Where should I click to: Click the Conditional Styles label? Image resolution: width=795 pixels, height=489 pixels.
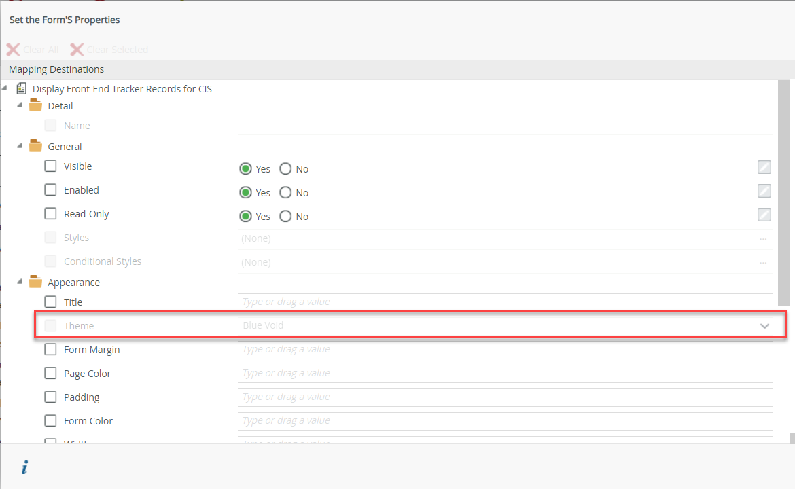pos(103,261)
